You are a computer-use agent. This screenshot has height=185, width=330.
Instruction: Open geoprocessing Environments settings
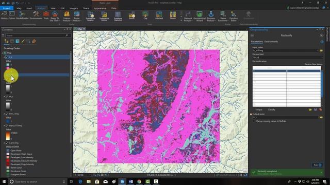tap(36, 15)
